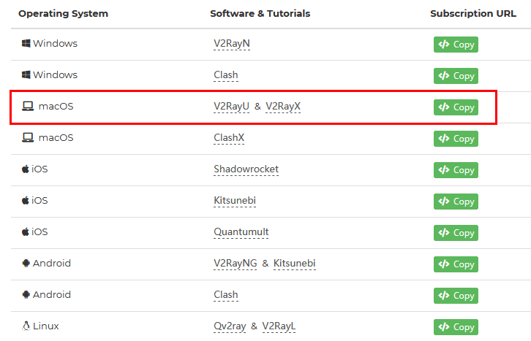Click the laptop icon in the V2RayU row
This screenshot has height=341, width=531.
[28, 107]
